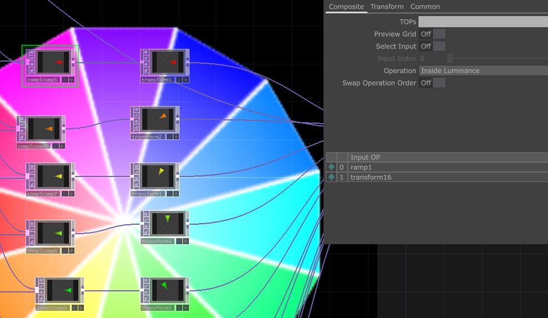Click the comp5comp7 node name label
Screen dimensions: 548x318
42,194
